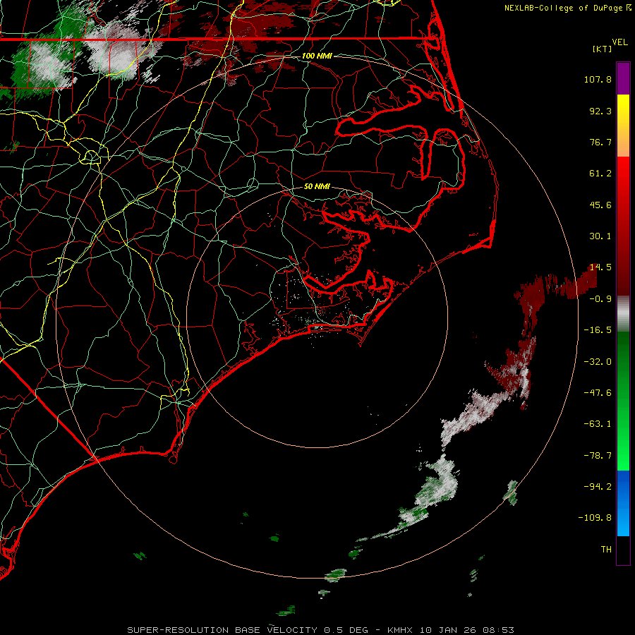Click the -16.5 velocity scale value
Screen dimensions: 635x635
click(x=598, y=330)
